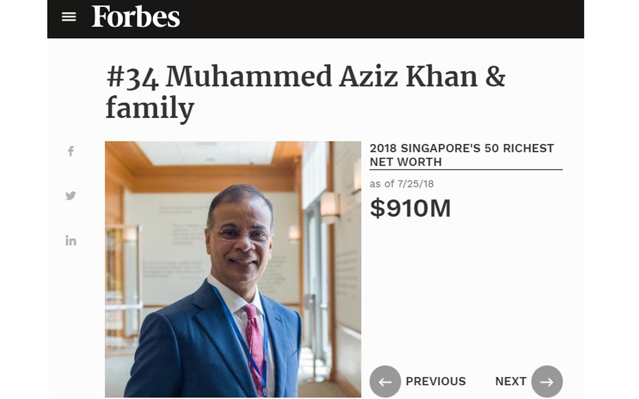Screen dimensions: 639x399
Task: Share the profile on Facebook
Action: tap(71, 151)
